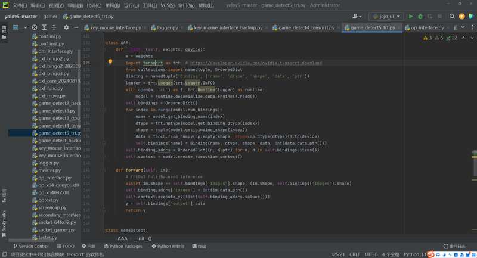477x258 pixels.
Task: Click the 125:21 cursor position indicator
Action: coord(337,254)
